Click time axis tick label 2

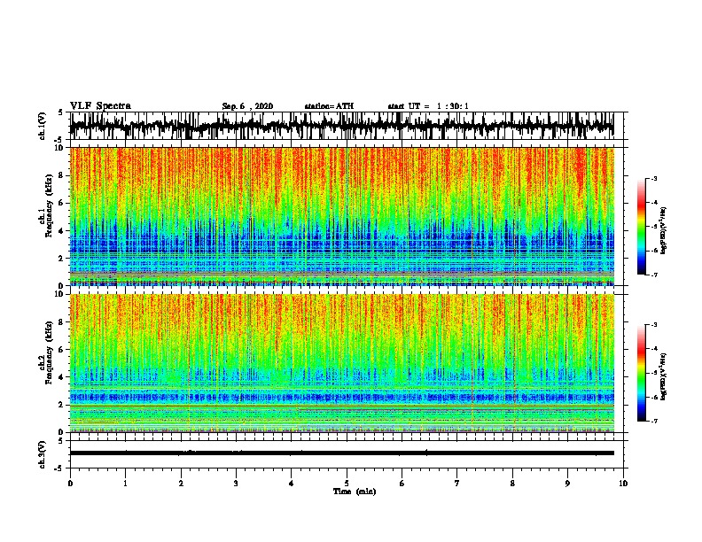(x=181, y=484)
